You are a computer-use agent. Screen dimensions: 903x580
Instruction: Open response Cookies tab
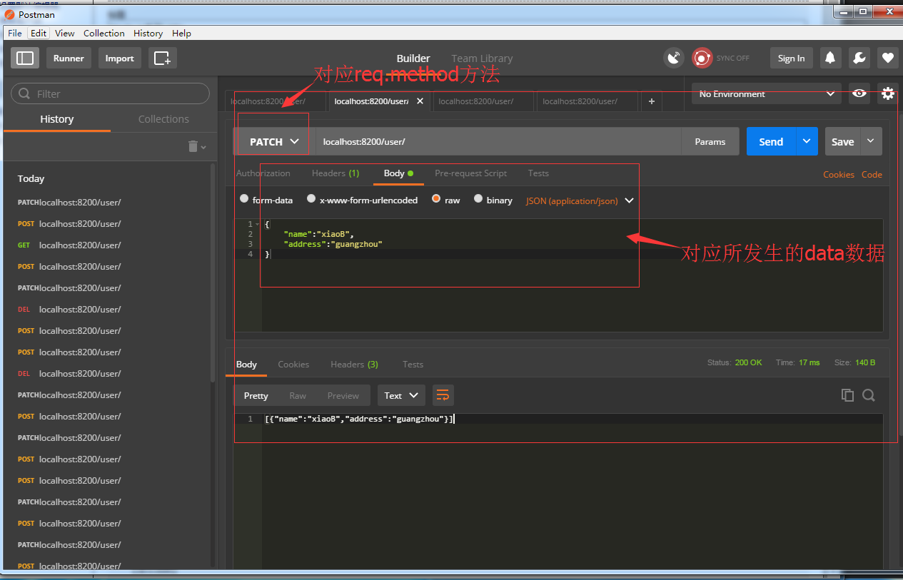(x=293, y=365)
